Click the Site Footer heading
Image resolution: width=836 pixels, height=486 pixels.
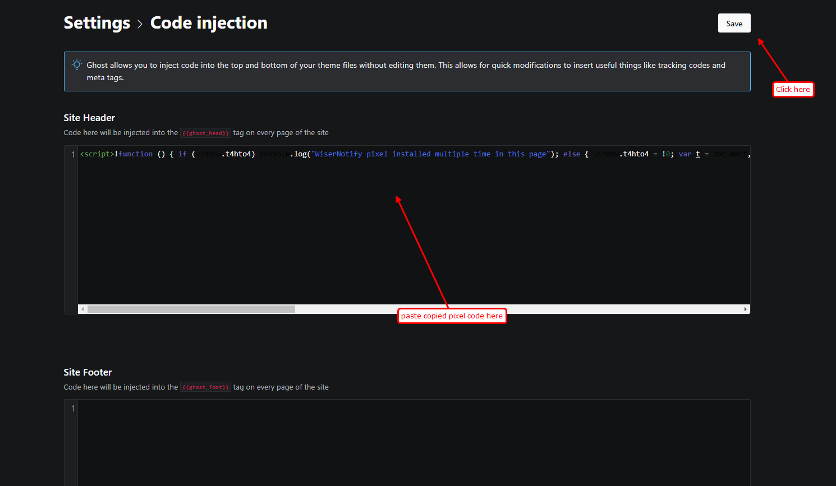pyautogui.click(x=88, y=372)
